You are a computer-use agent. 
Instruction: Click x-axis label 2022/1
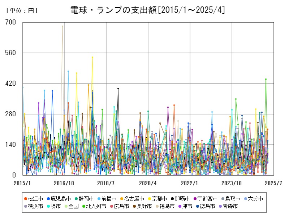pos(189,183)
